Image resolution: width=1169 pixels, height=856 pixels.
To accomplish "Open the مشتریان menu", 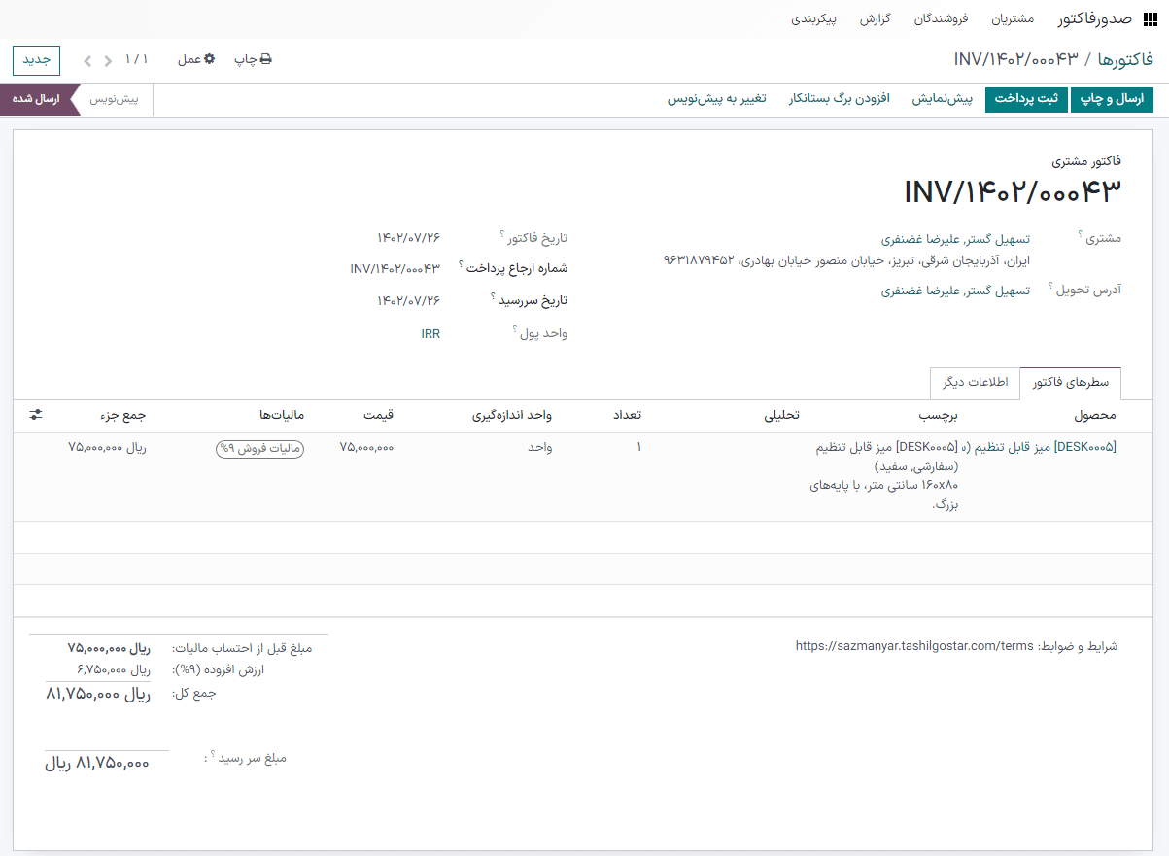I will click(1013, 19).
